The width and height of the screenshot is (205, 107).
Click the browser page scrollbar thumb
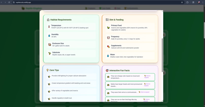tap(204, 30)
